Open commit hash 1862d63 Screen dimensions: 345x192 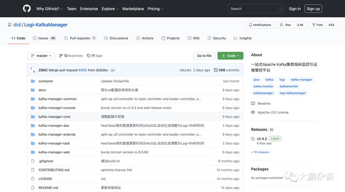(x=185, y=70)
